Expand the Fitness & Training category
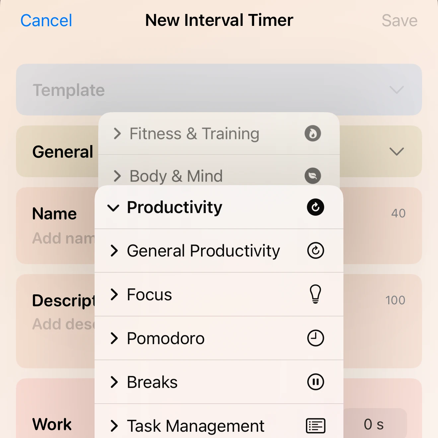The height and width of the screenshot is (438, 438). tap(116, 134)
